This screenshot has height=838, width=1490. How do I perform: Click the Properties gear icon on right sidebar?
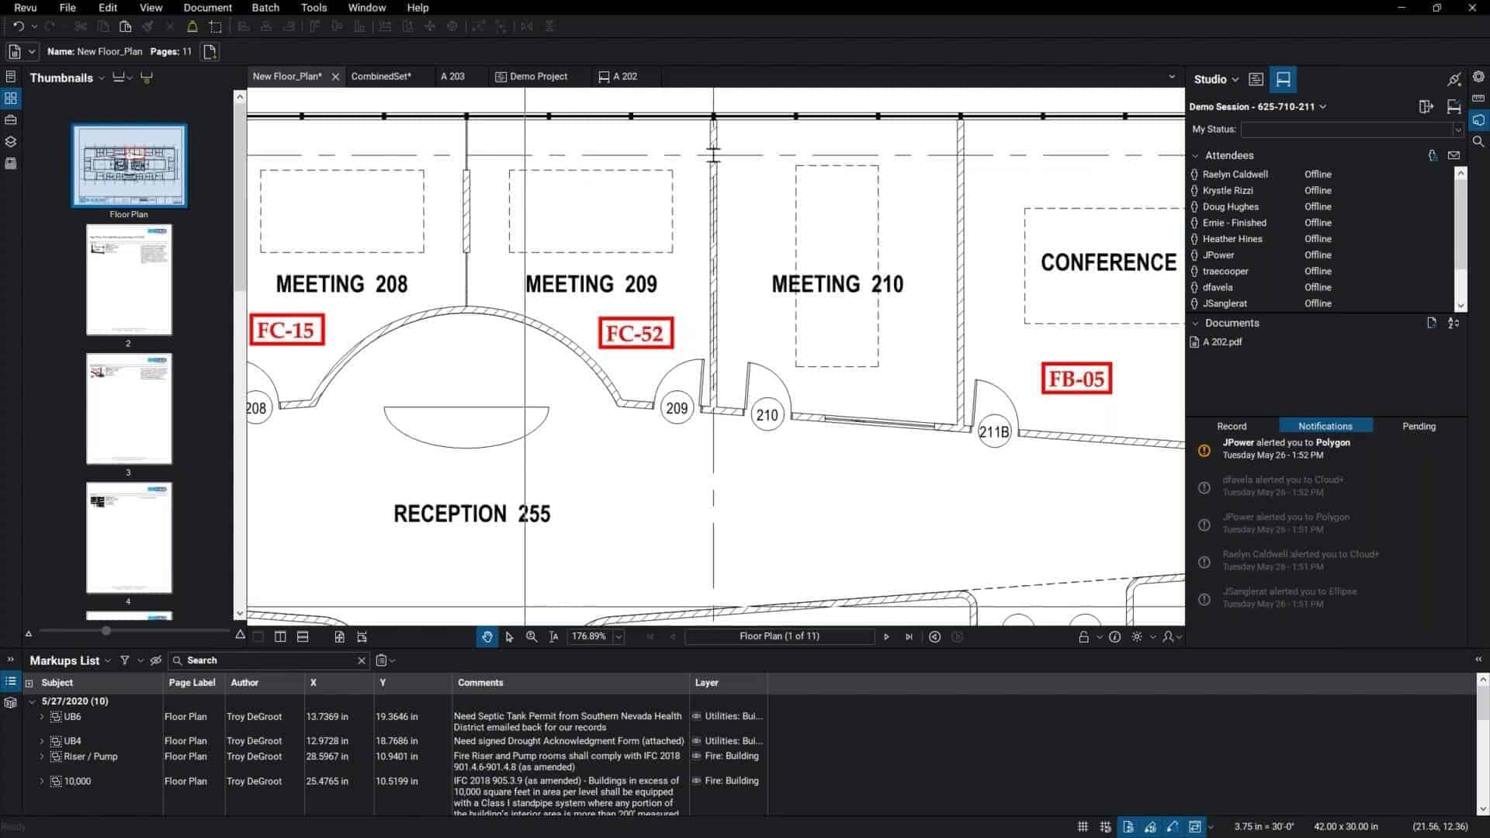tap(1478, 77)
